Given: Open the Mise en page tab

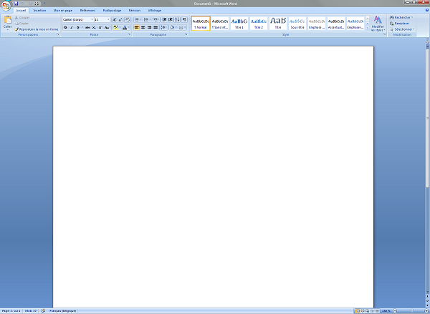Looking at the screenshot, I should [x=62, y=11].
